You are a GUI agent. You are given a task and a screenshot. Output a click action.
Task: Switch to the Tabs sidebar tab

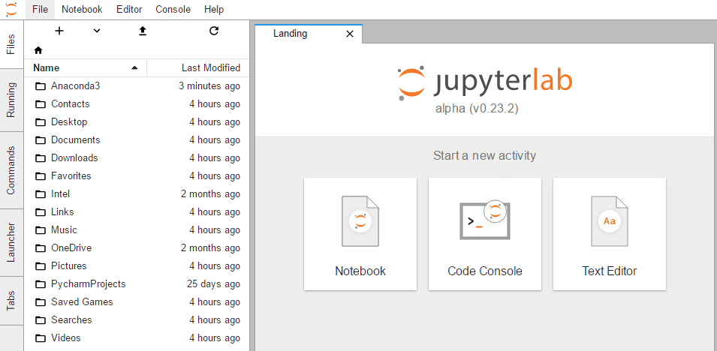tap(11, 301)
